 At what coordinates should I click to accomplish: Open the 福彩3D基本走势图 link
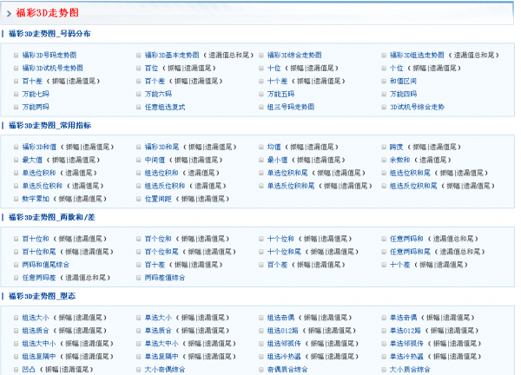click(x=172, y=56)
